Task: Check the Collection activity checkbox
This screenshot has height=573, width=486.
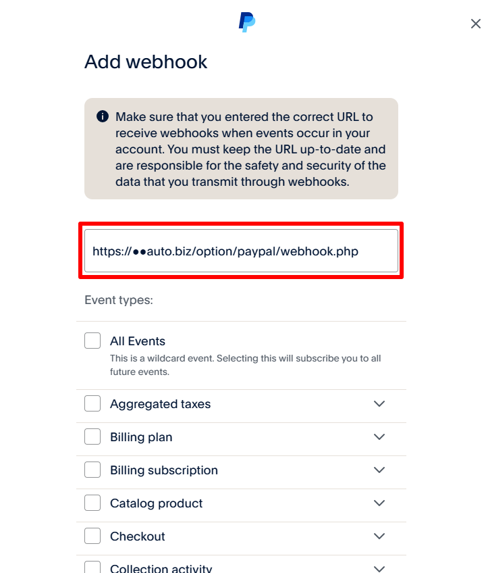Action: click(92, 568)
